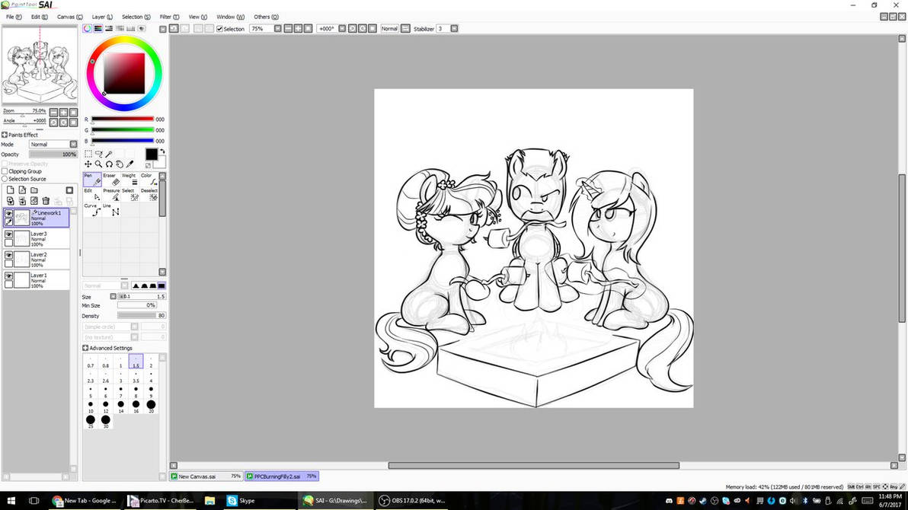Select the Color linework tool
Viewport: 908px width, 510px height.
click(x=149, y=180)
